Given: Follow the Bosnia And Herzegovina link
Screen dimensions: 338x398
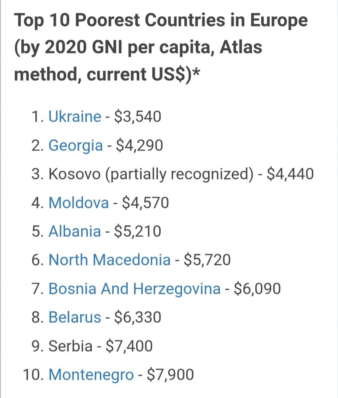Looking at the screenshot, I should tap(134, 289).
